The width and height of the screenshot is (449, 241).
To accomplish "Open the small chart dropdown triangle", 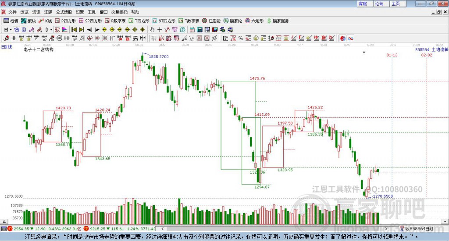I will coord(364,52).
